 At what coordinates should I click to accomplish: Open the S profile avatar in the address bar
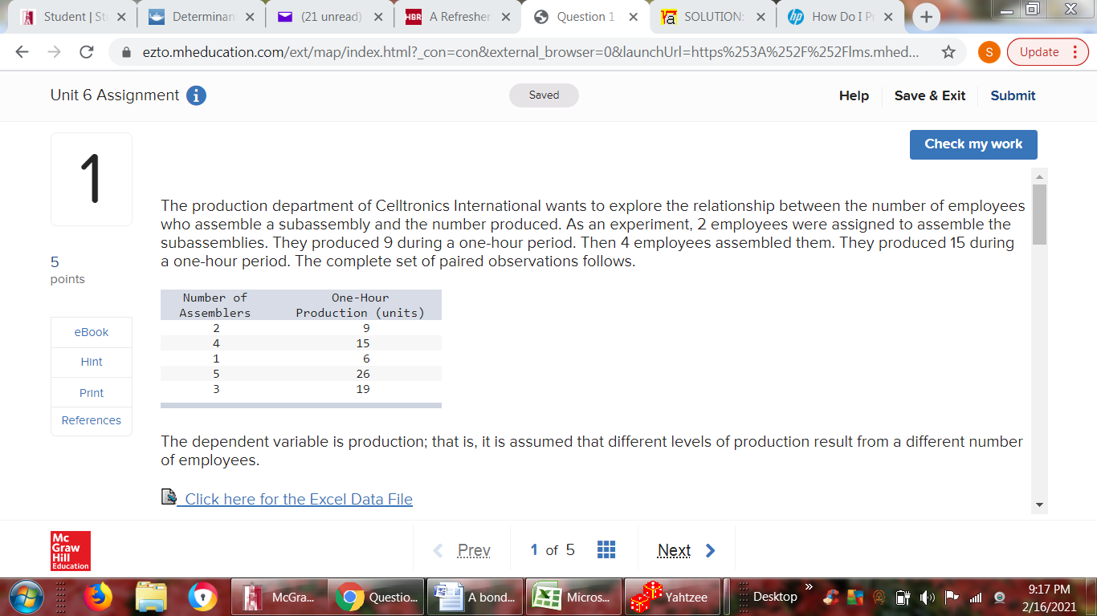click(989, 51)
